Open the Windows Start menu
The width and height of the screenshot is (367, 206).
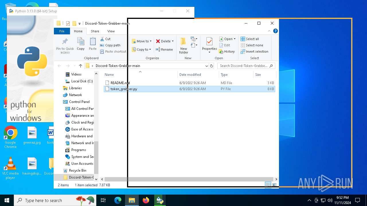coord(7,200)
